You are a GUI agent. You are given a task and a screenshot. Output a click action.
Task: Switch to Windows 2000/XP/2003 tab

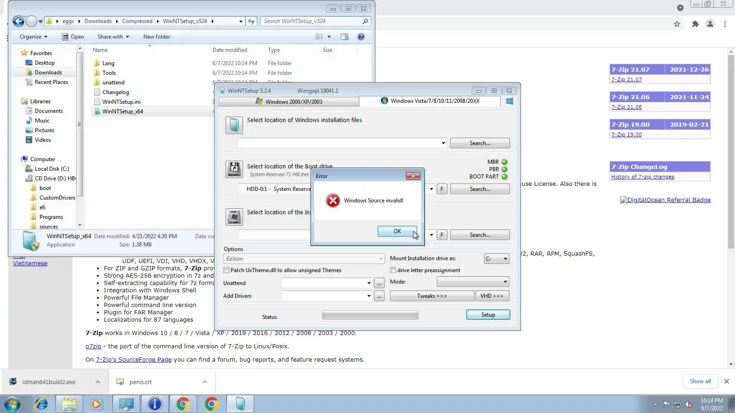click(289, 101)
